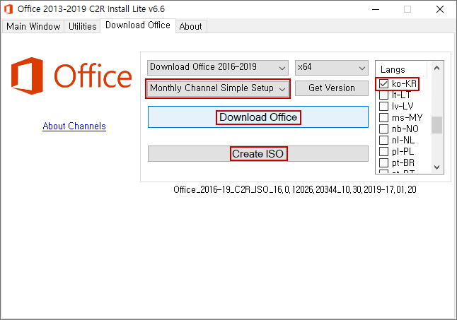Uncheck the ko-KR language checkbox
This screenshot has width=457, height=320.
(384, 84)
